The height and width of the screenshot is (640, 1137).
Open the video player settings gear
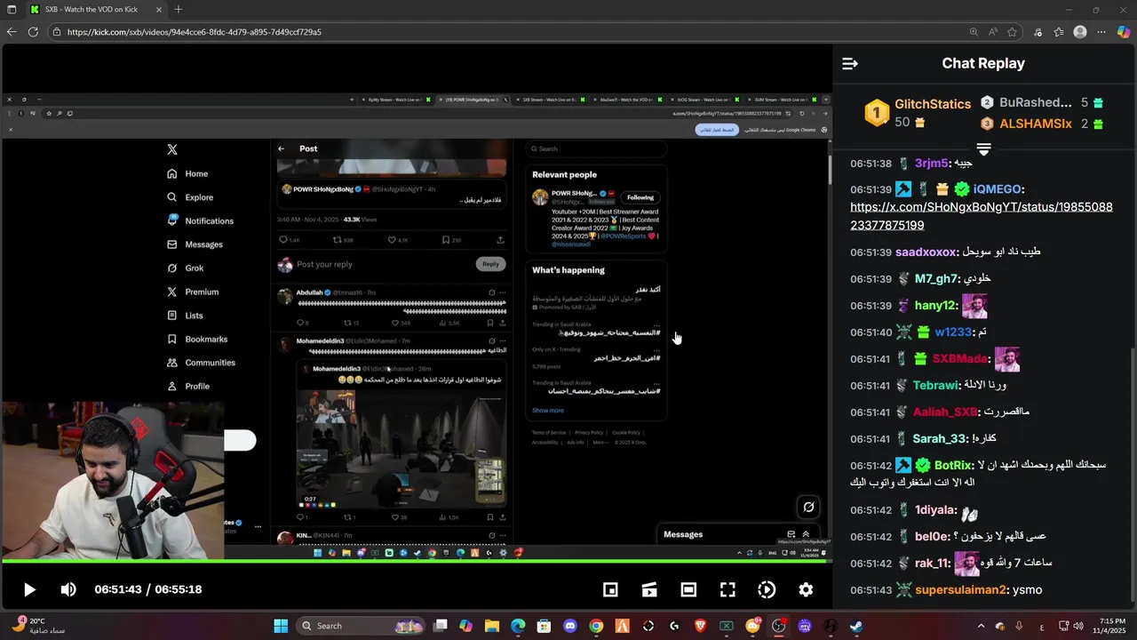coord(806,589)
